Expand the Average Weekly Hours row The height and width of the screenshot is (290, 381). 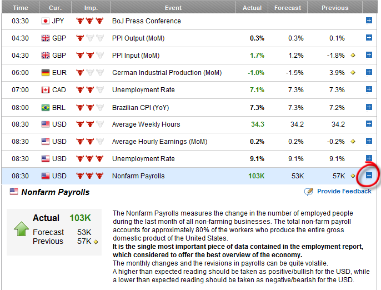pyautogui.click(x=369, y=124)
